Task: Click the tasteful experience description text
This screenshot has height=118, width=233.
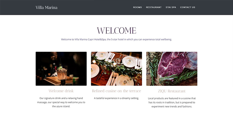Action: 116,98
